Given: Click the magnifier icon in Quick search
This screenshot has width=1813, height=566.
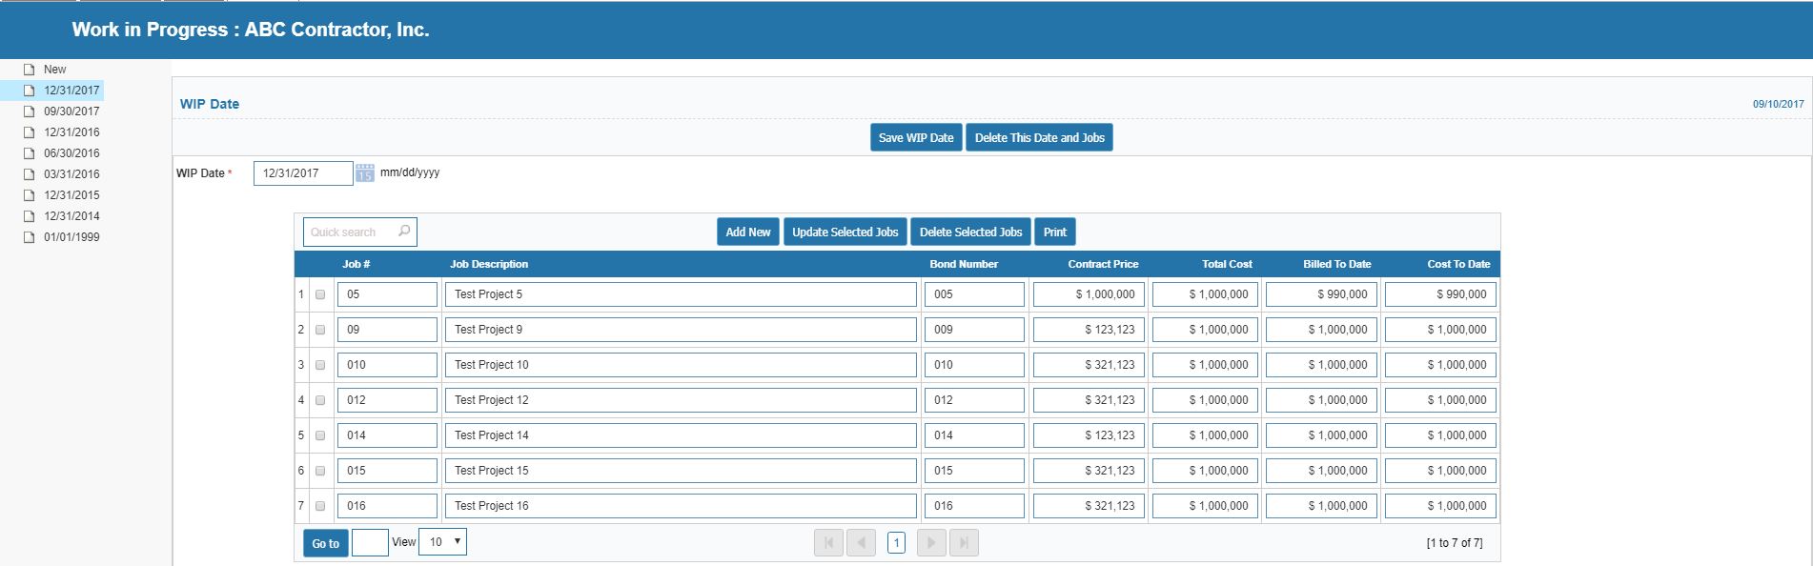Looking at the screenshot, I should (x=404, y=232).
